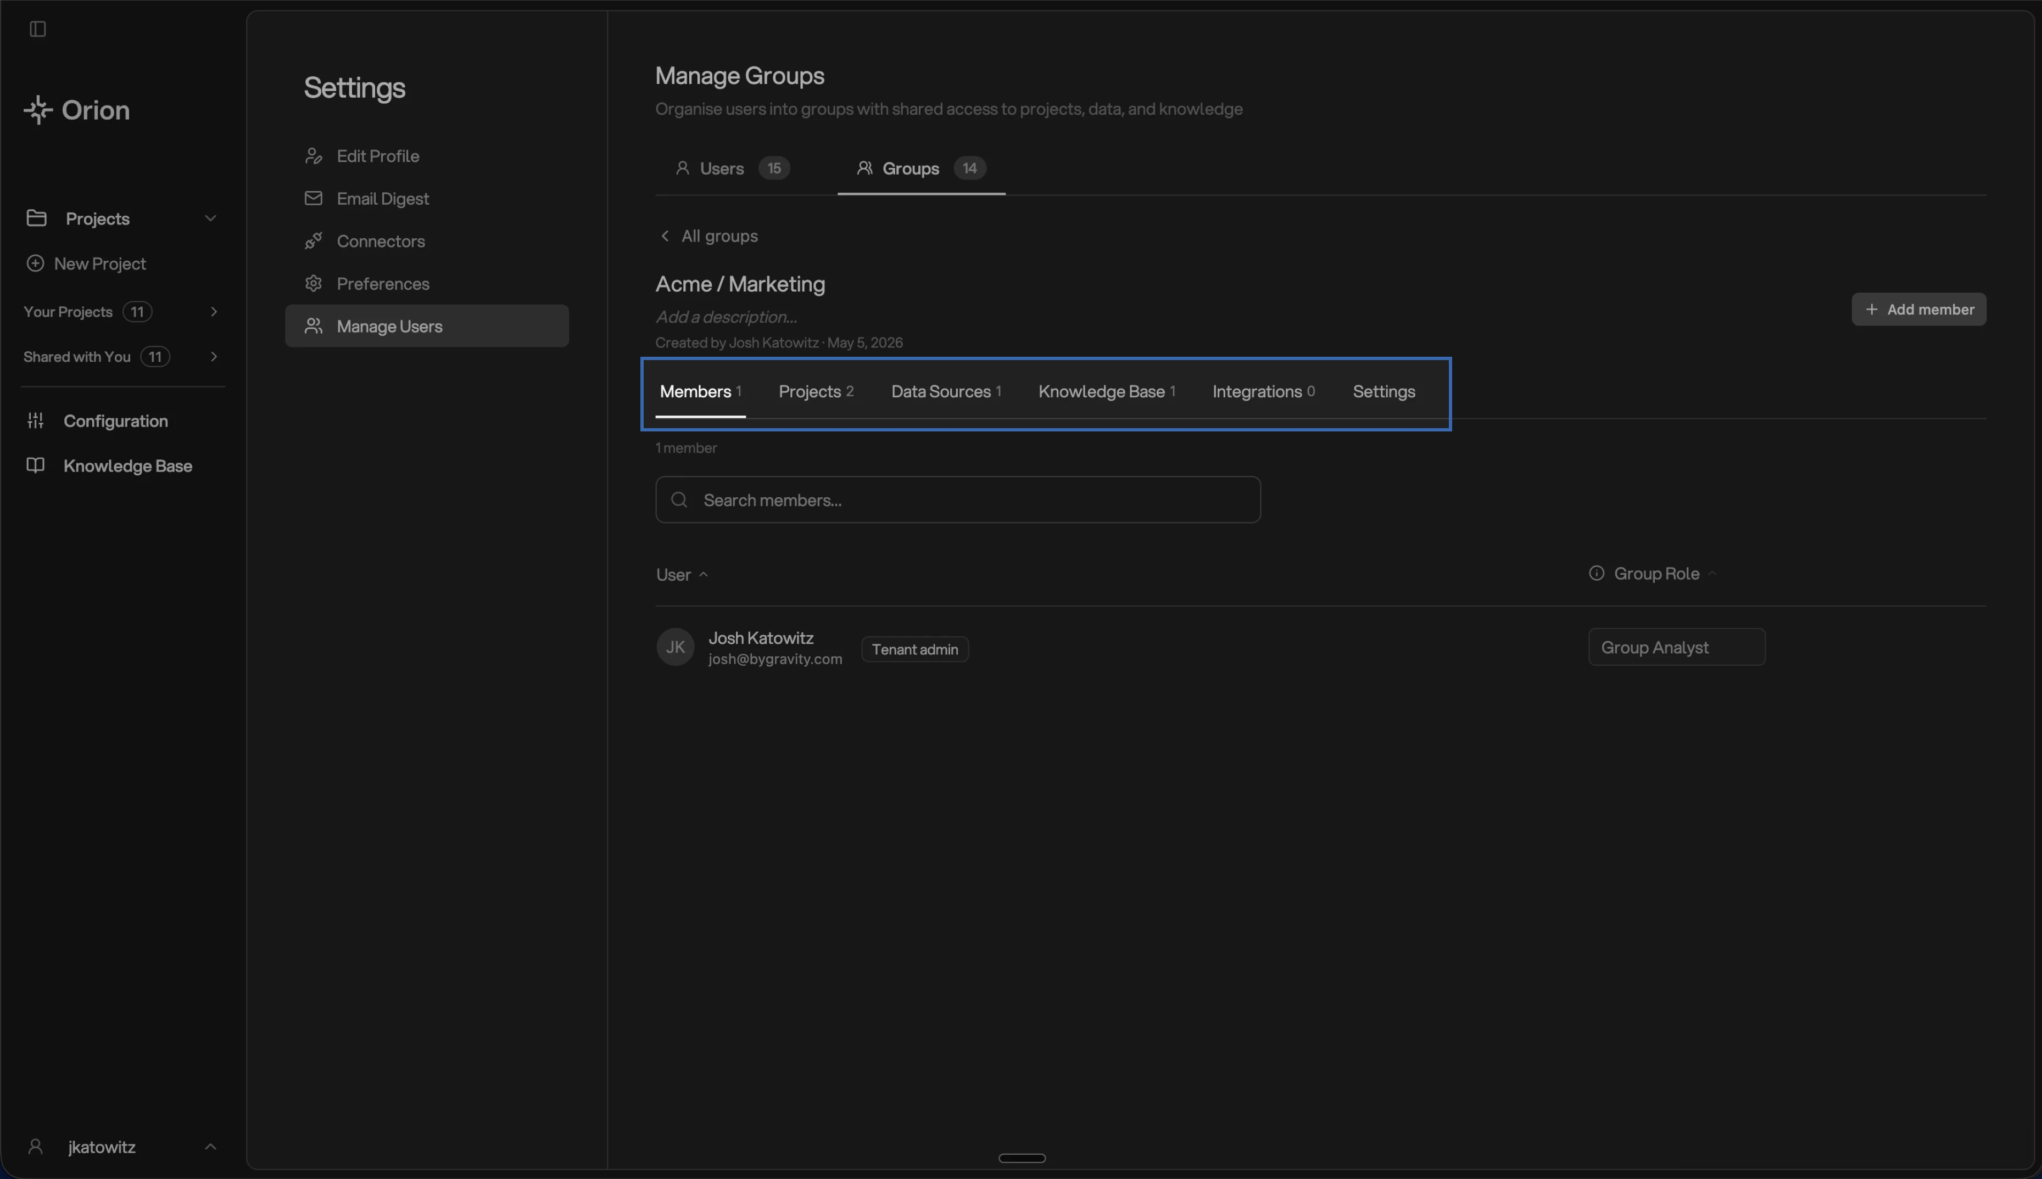Click Add member button
Screen dimensions: 2042x1179
[x=1918, y=310]
